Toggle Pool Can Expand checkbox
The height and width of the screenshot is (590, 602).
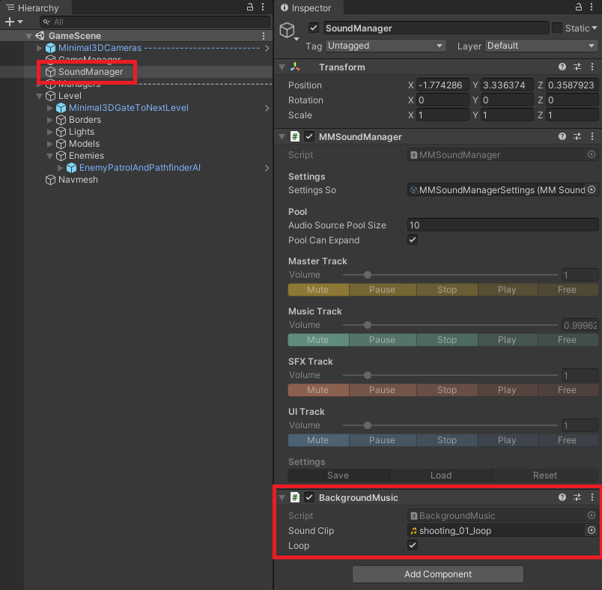pos(413,240)
